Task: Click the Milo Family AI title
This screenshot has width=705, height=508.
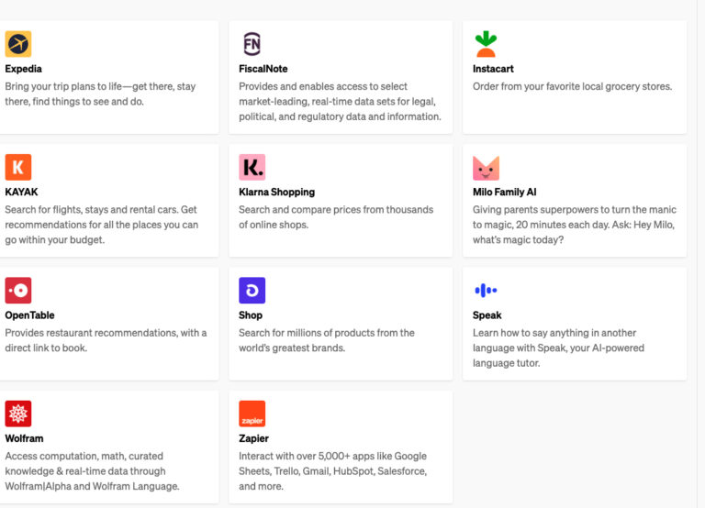Action: click(505, 192)
